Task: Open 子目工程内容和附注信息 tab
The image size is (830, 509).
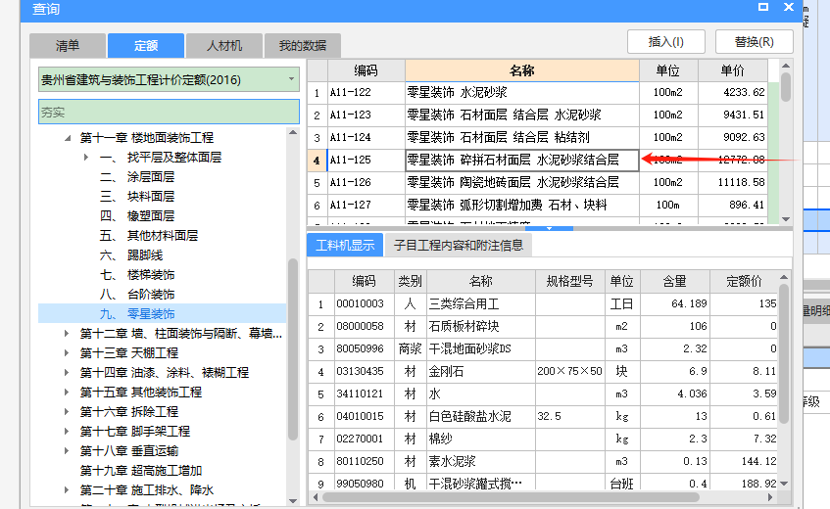Action: click(x=459, y=246)
